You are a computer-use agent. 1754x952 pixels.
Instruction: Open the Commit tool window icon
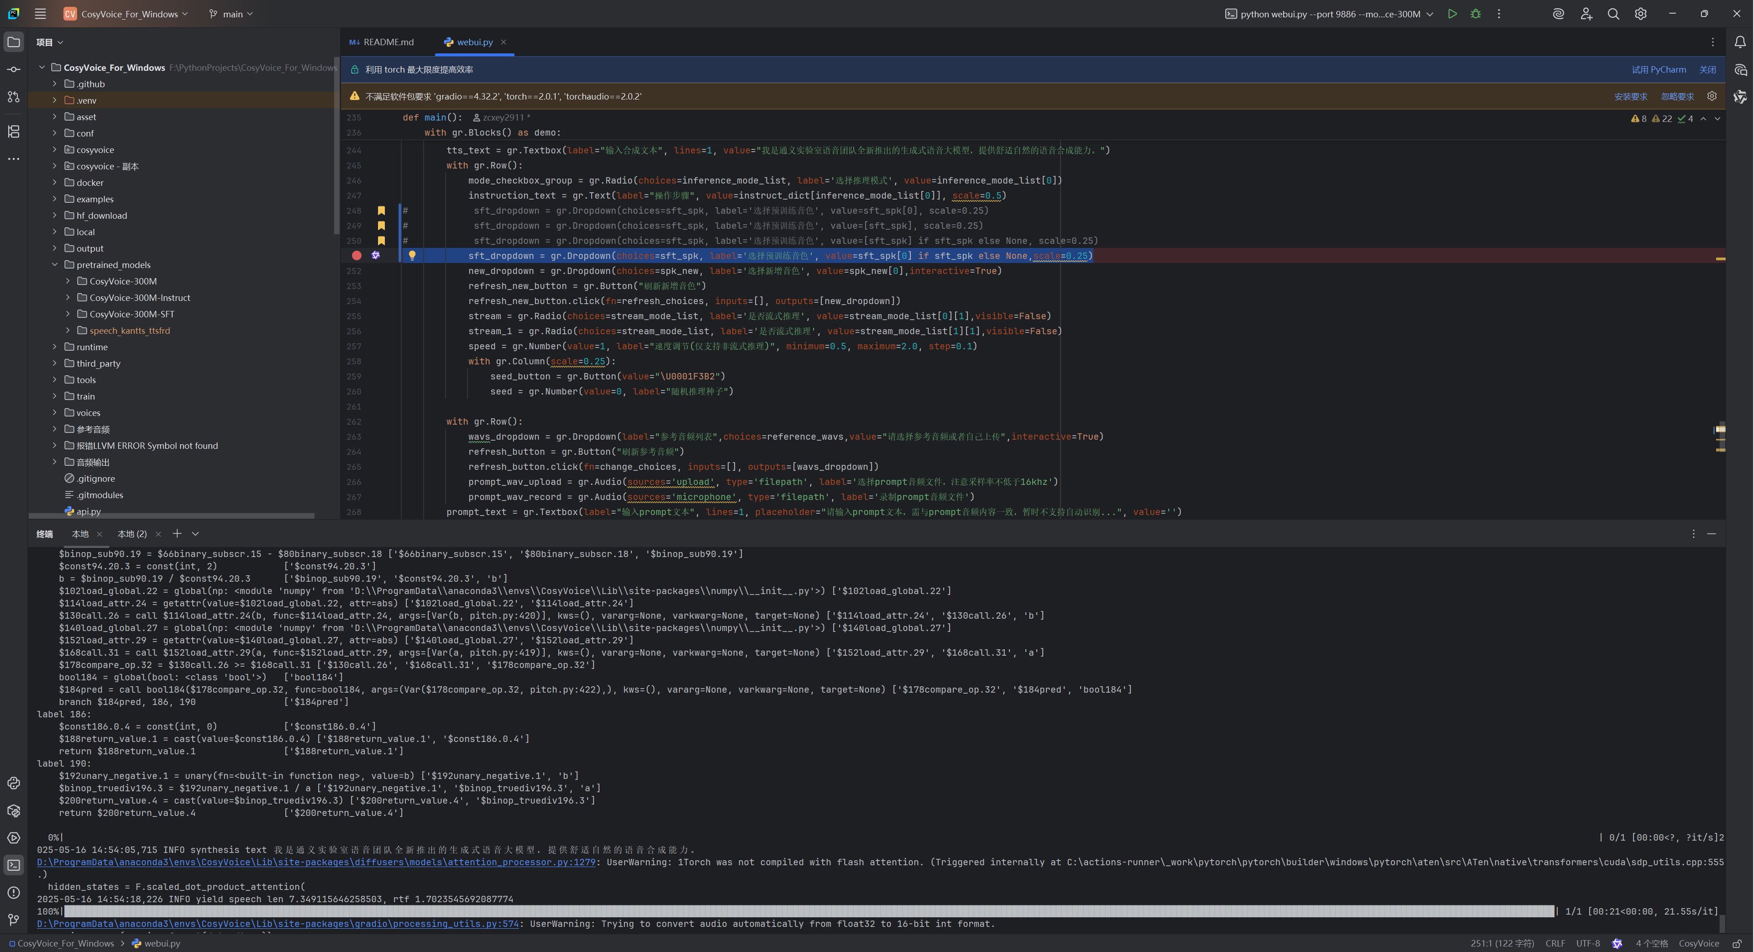pyautogui.click(x=14, y=69)
